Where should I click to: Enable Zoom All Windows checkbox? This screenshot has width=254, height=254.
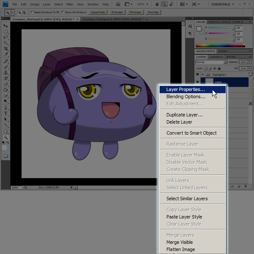[x=63, y=12]
